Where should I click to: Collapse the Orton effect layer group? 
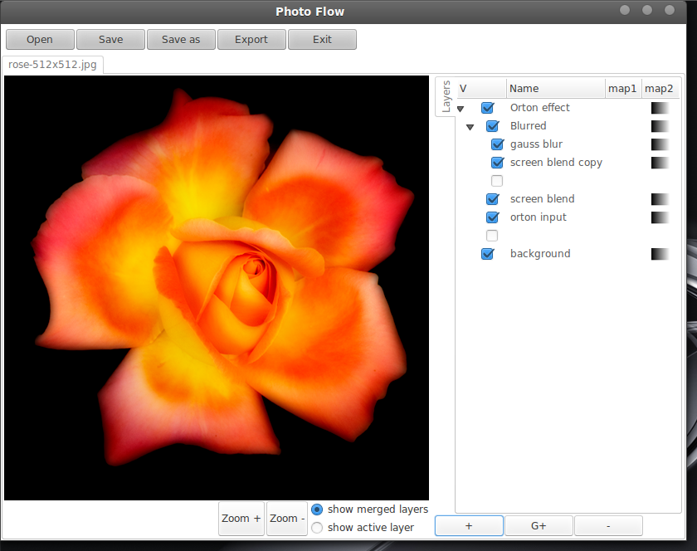461,107
